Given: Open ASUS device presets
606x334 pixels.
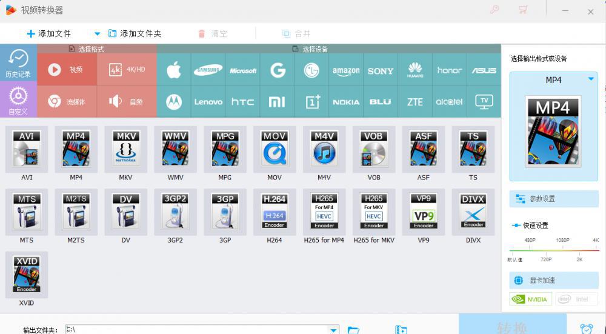Looking at the screenshot, I should coord(484,70).
